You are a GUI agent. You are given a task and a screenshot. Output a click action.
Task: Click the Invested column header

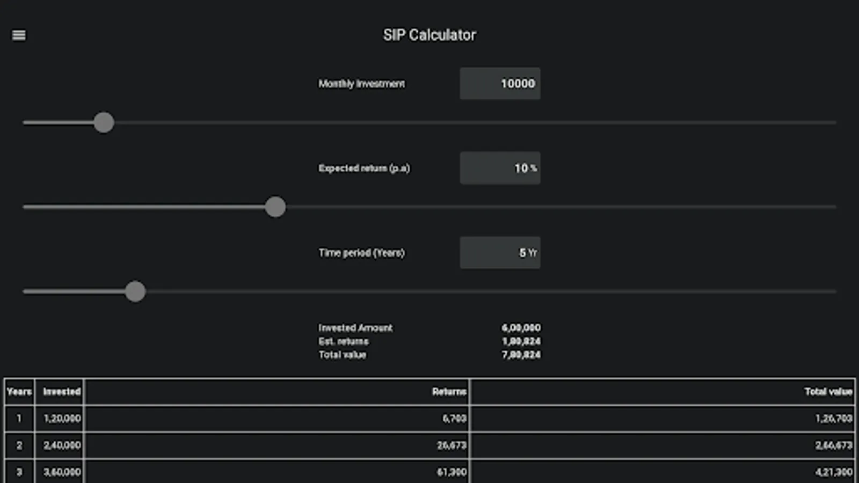[x=61, y=392]
